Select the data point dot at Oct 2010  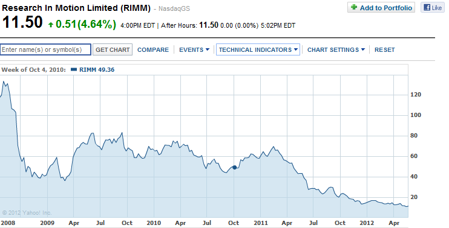[234, 168]
